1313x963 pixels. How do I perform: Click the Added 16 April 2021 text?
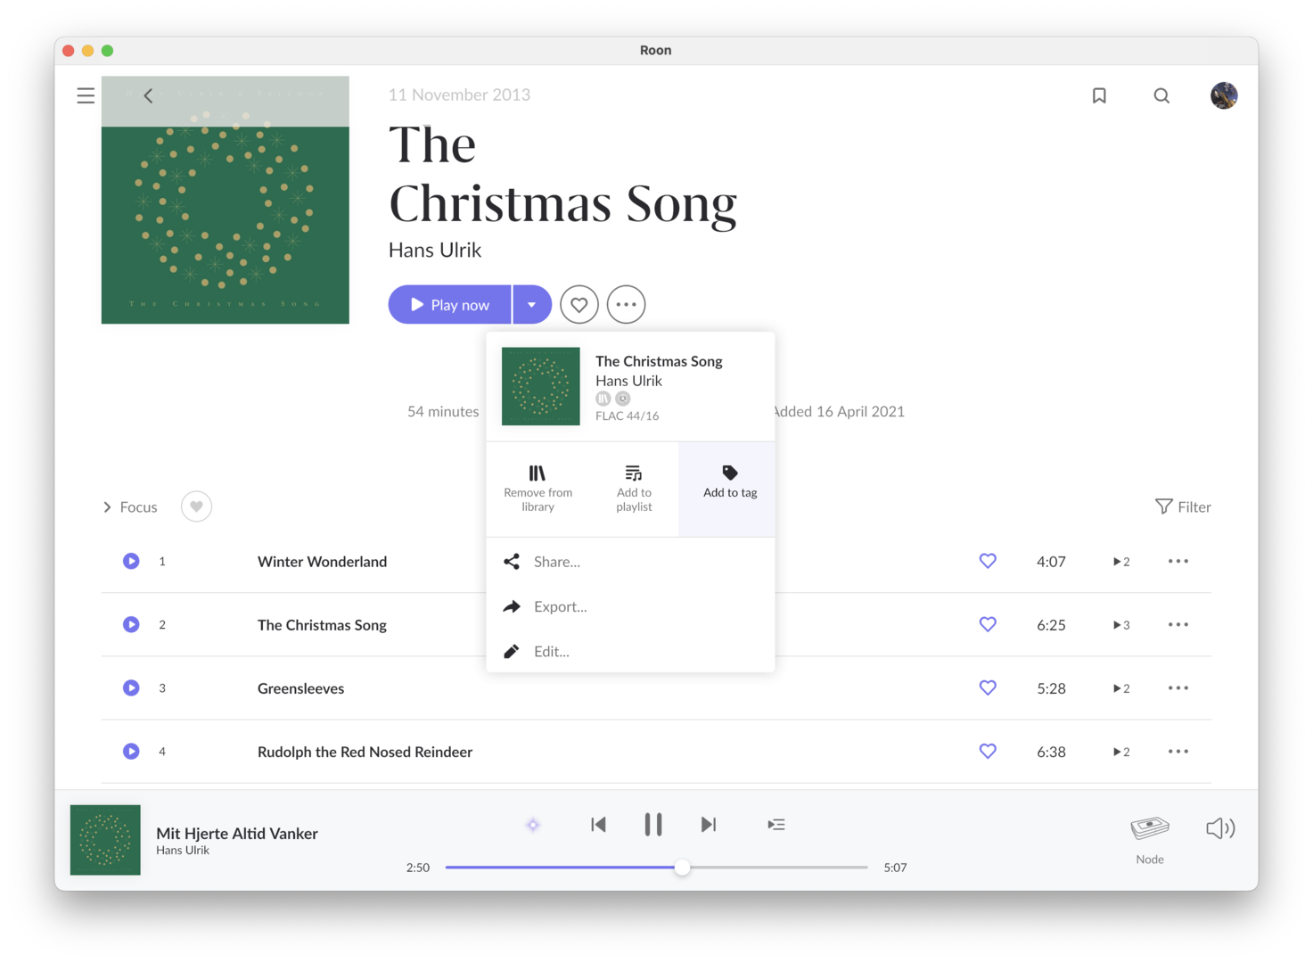coord(840,411)
